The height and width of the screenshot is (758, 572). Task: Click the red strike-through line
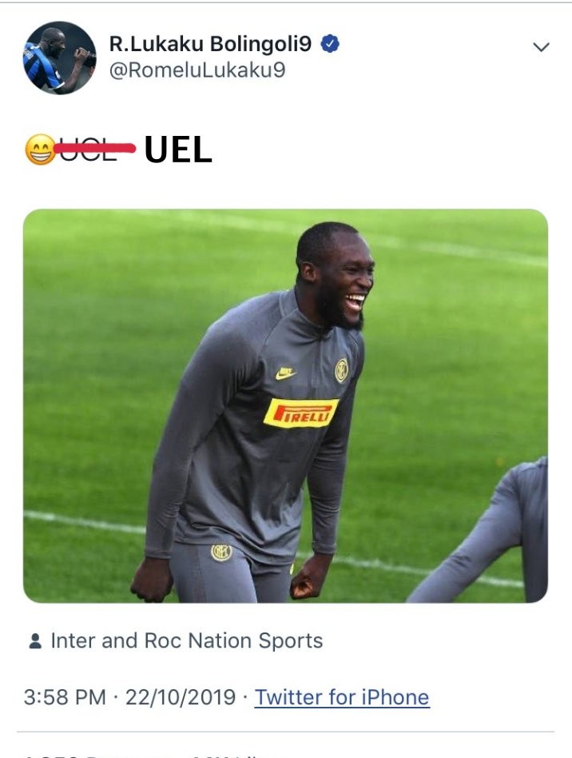(x=95, y=147)
